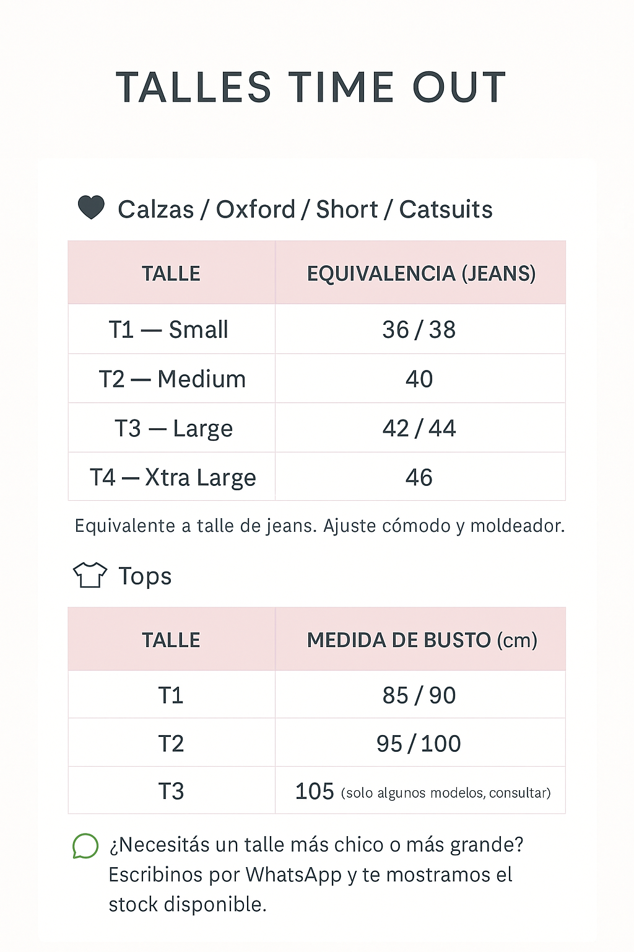Screen dimensions: 634x952
Task: Click the t-shirt icon next to Tops
Action: click(90, 575)
